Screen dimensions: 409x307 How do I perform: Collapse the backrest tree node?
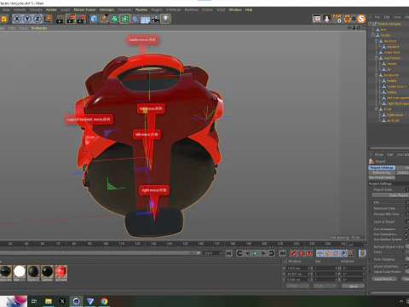coord(377,41)
